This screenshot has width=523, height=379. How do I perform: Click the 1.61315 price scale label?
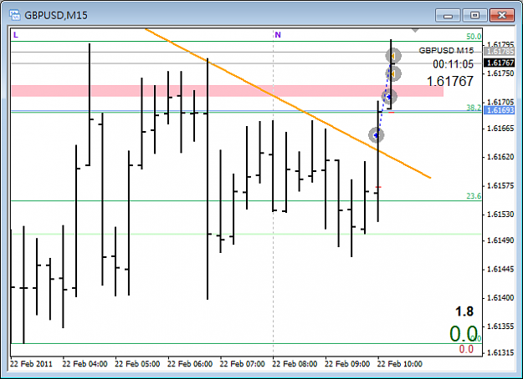500,353
